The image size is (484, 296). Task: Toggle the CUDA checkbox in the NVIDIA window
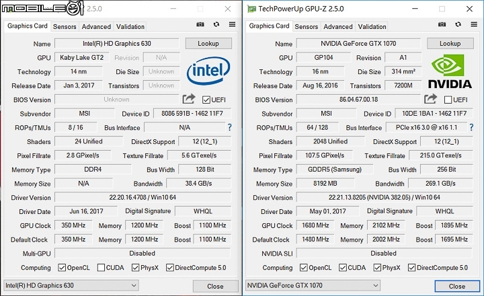[x=343, y=268]
